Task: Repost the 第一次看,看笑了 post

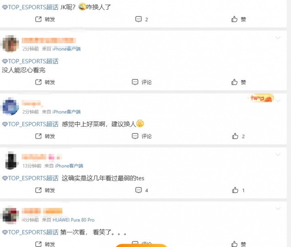Action: tap(45, 244)
